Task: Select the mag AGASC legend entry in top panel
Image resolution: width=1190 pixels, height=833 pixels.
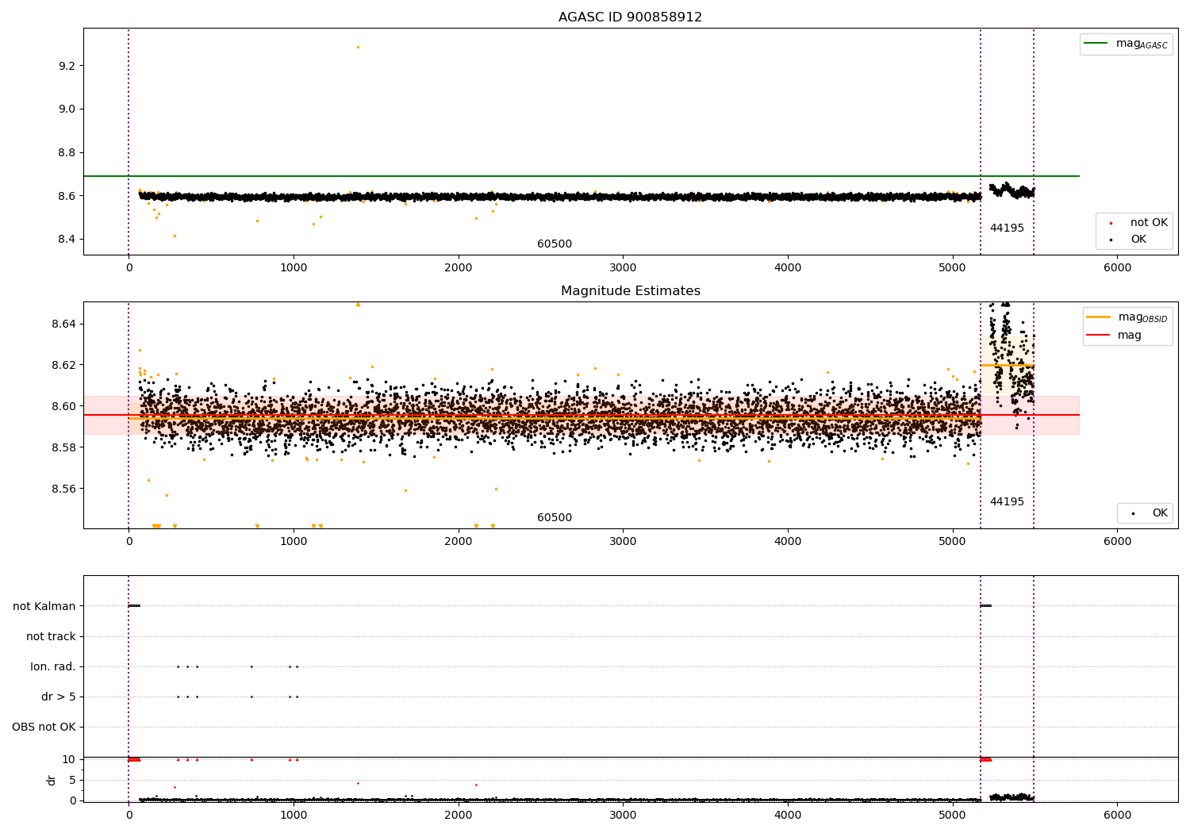Action: coord(1127,44)
